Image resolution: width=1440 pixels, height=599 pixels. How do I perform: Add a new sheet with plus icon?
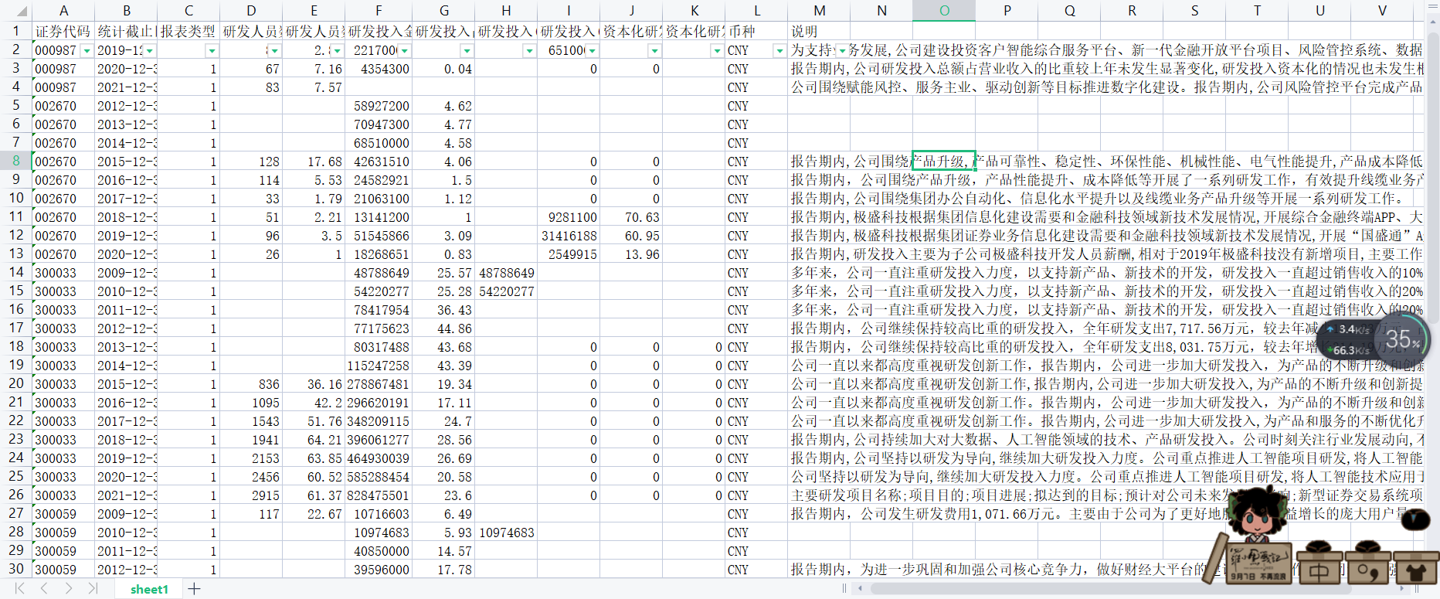point(194,589)
